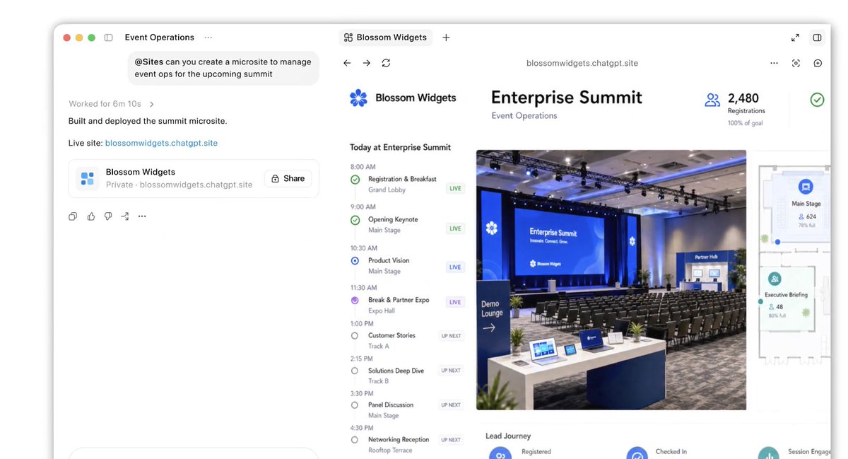Viewport: 848px width, 459px height.
Task: Click the 10:30 AM time label
Action: pos(364,248)
